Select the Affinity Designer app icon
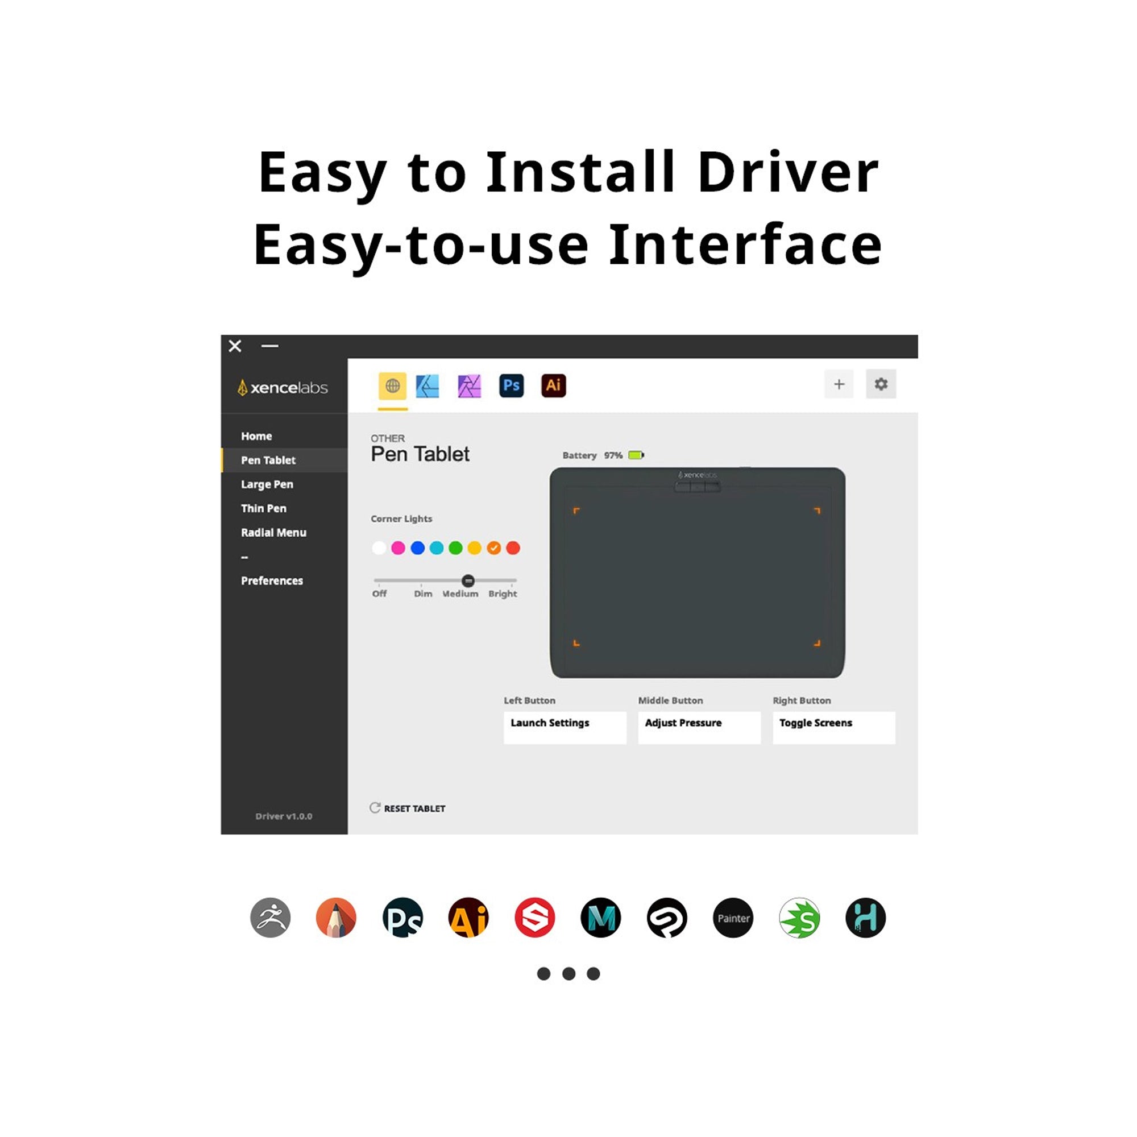1137x1137 pixels. click(428, 386)
